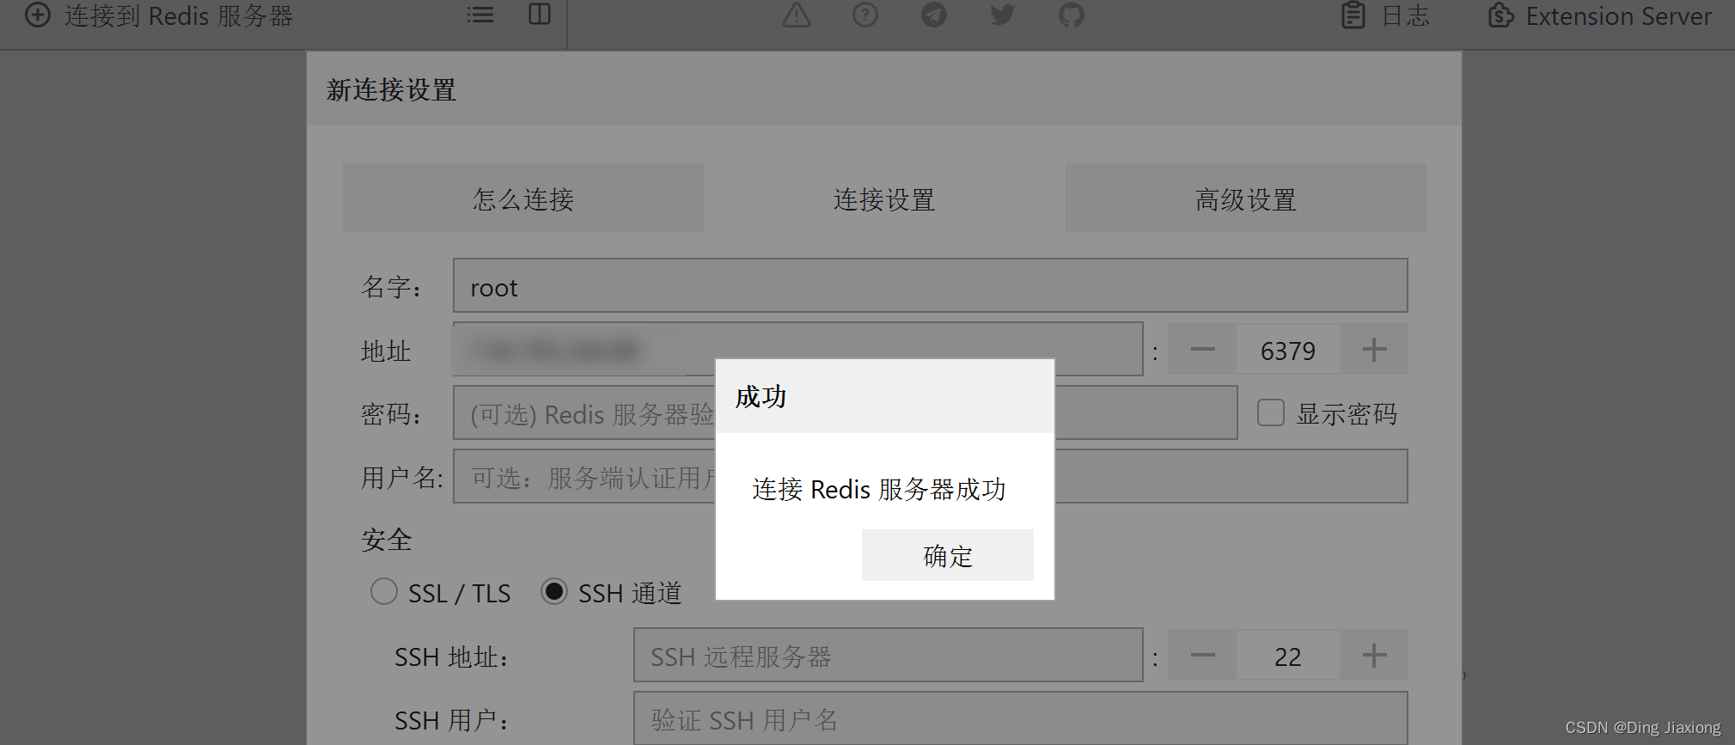Switch to 怎么连接 tab
This screenshot has width=1735, height=745.
click(x=523, y=198)
